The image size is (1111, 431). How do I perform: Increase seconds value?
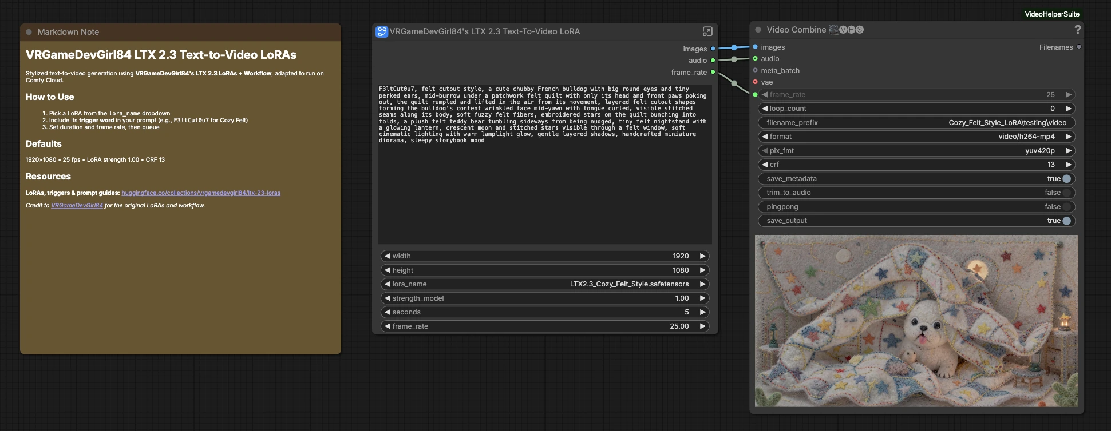(x=702, y=312)
